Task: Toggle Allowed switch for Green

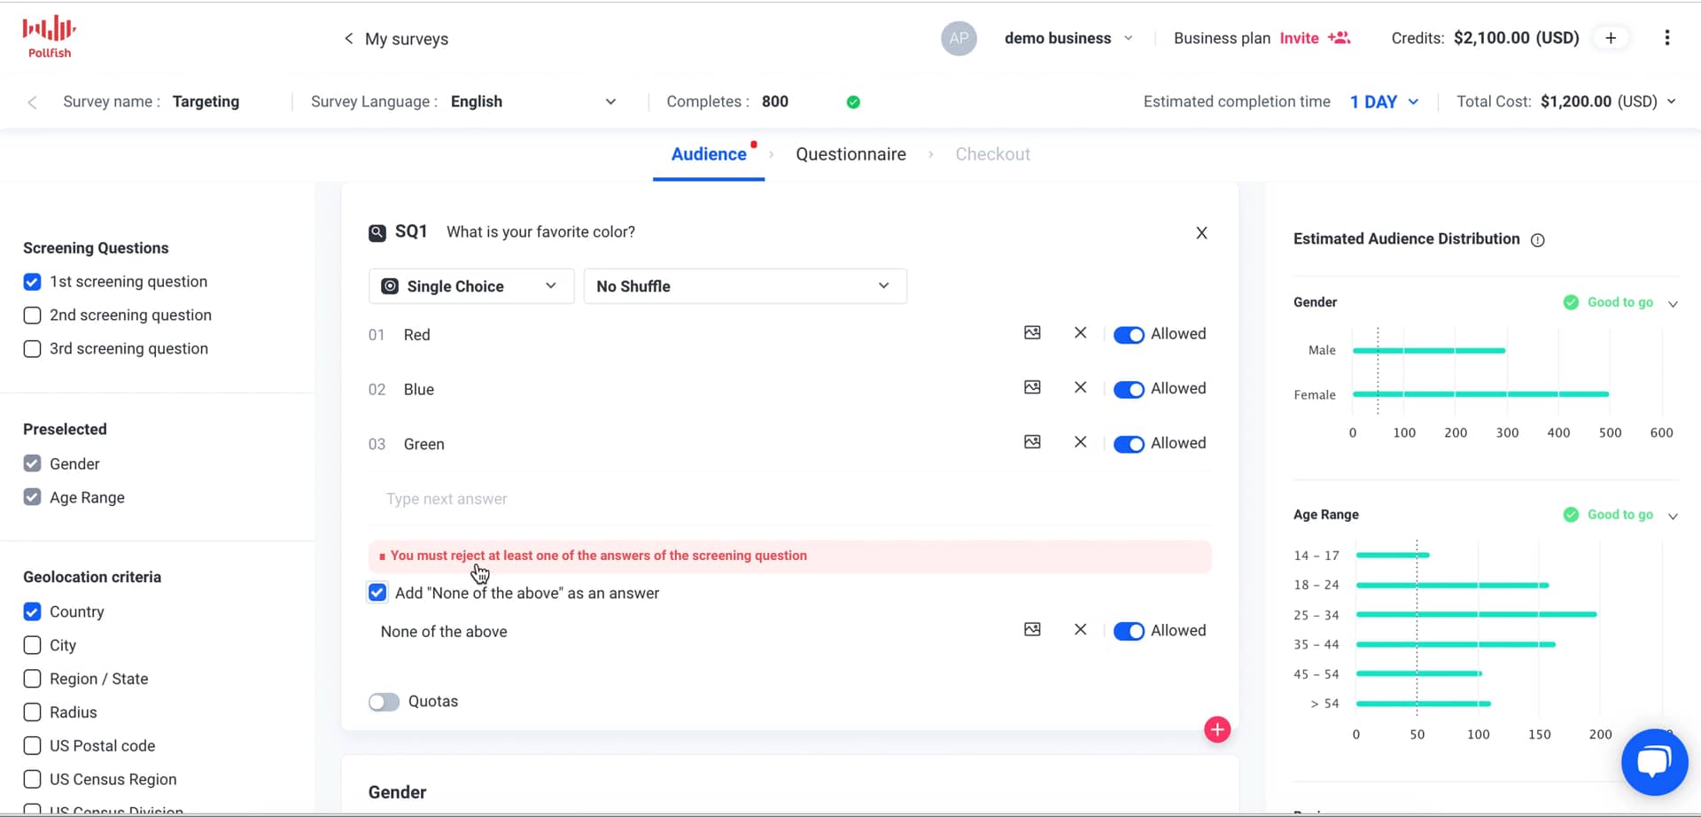Action: coord(1129,444)
